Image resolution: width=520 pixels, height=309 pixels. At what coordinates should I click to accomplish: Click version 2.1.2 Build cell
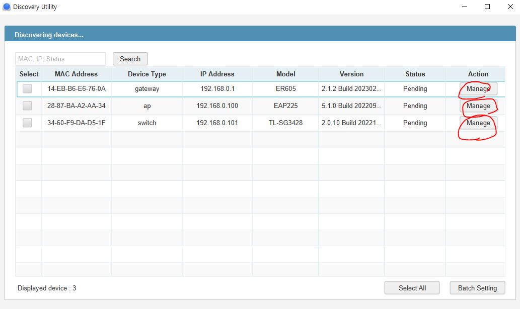[351, 88]
